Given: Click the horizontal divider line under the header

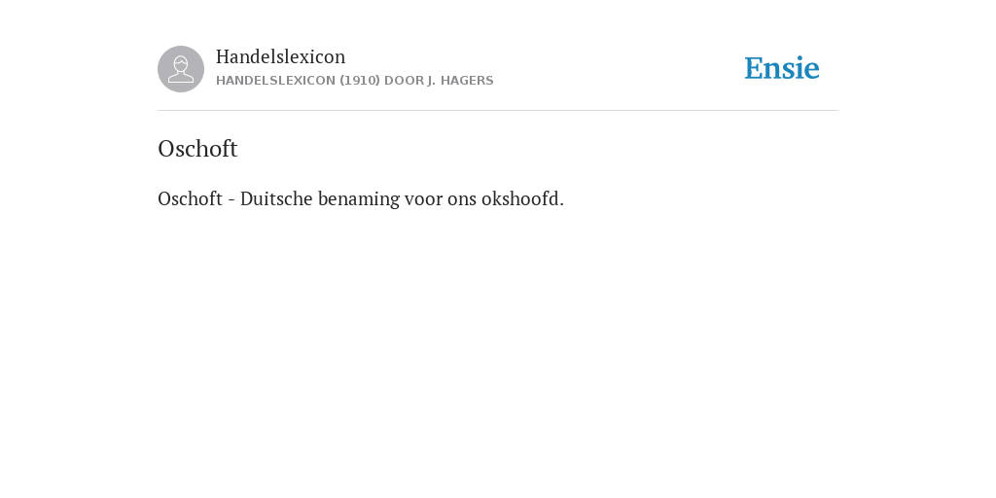Looking at the screenshot, I should tap(498, 111).
